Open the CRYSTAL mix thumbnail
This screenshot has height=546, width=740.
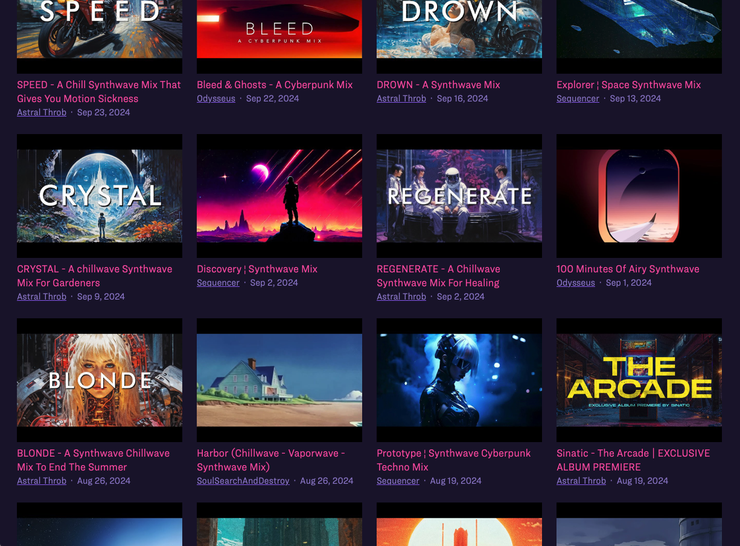click(x=100, y=196)
